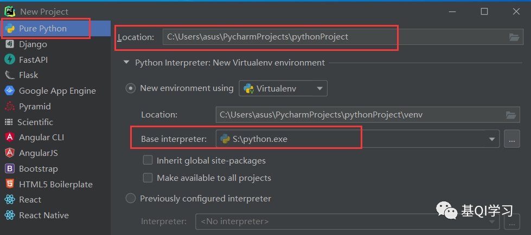This screenshot has height=235, width=531.
Task: Click the Google App Engine icon
Action: pyautogui.click(x=10, y=90)
